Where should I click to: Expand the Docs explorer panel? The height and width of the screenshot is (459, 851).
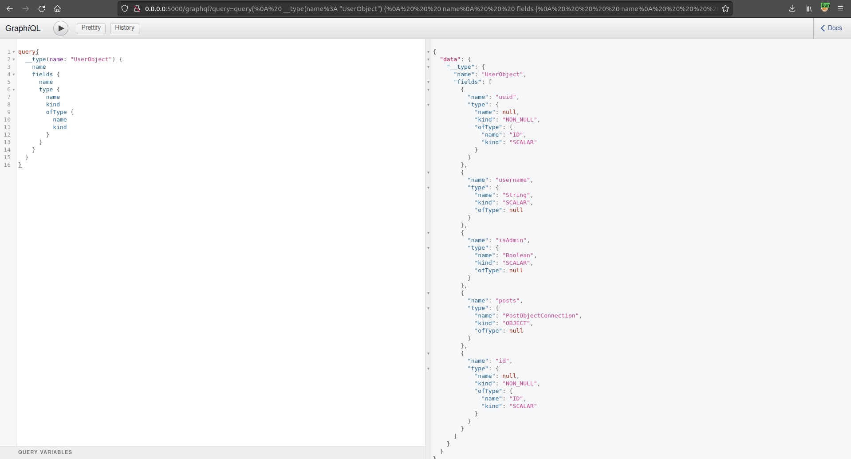(x=831, y=28)
